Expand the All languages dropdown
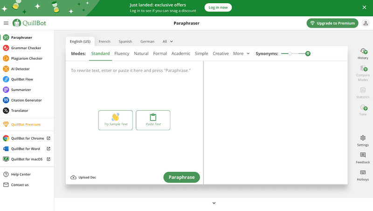This screenshot has height=211, width=373. [x=167, y=42]
